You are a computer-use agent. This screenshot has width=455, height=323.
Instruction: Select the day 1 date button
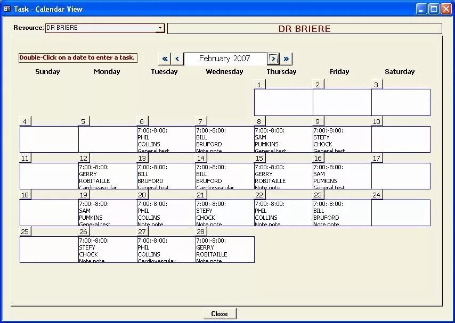259,85
